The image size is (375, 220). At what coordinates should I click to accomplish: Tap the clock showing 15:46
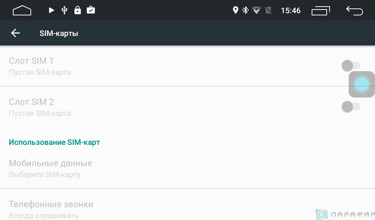click(x=290, y=11)
